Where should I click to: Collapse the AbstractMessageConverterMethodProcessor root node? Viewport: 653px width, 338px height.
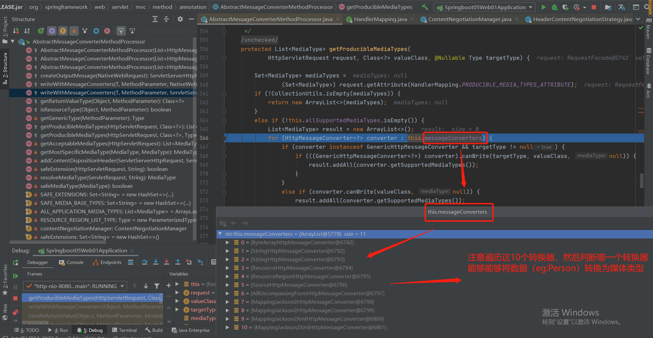click(x=13, y=41)
